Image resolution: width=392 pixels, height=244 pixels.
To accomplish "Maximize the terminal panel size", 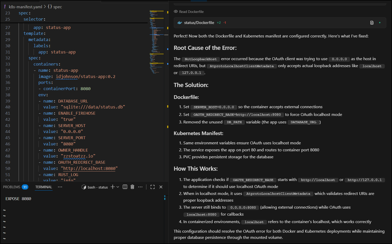I will pos(153,187).
